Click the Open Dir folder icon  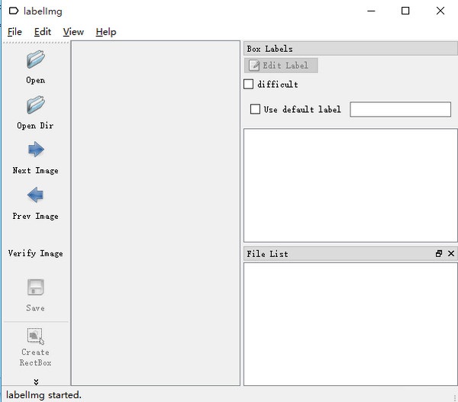point(35,105)
